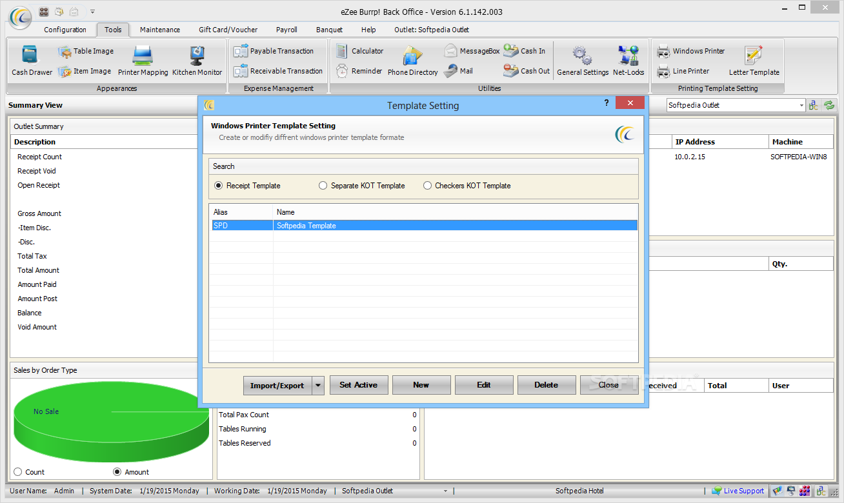Click the presentation screen icon in status bar

coord(791,491)
